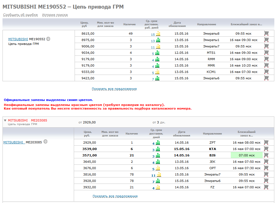Open MITSUBISHI brand link for ME203085
The image size is (276, 203).
point(13,142)
